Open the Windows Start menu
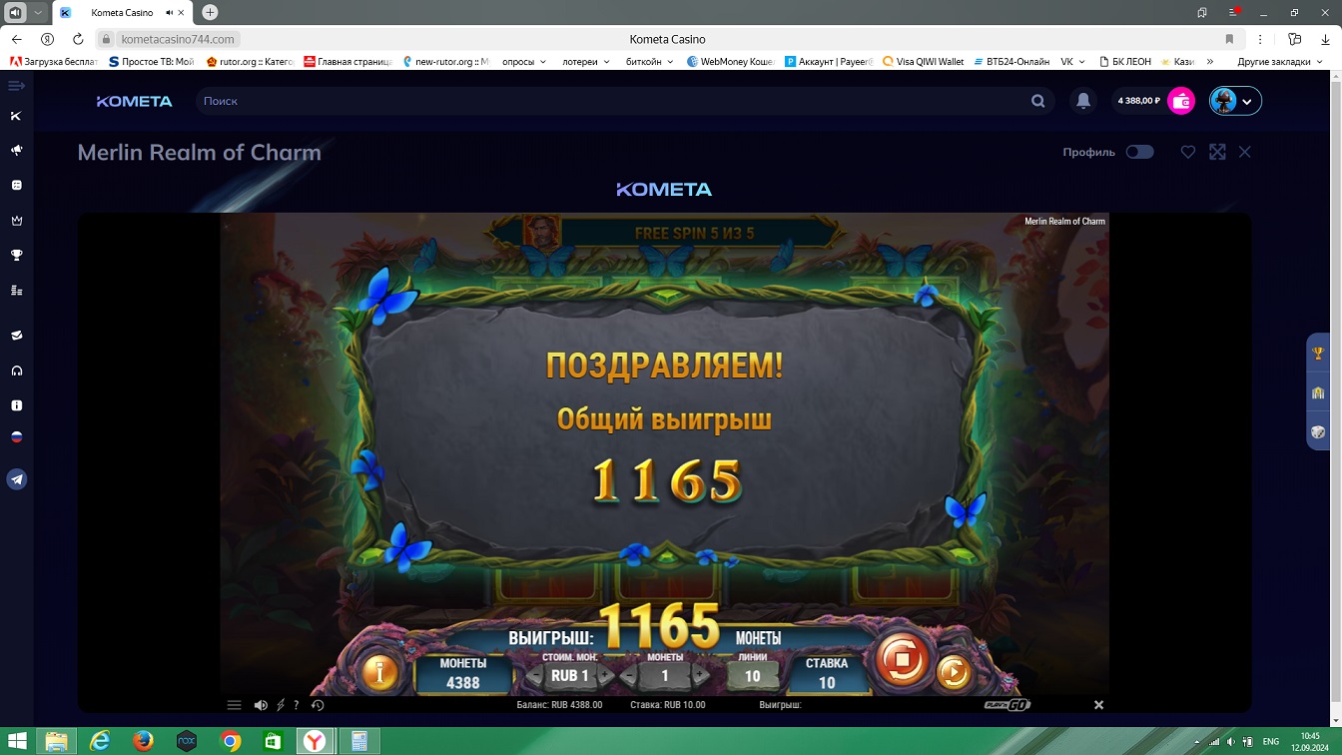This screenshot has width=1342, height=755. 17,741
